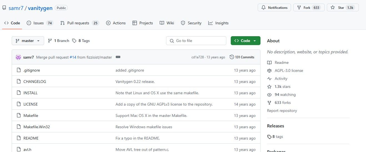Open the Makefile file

tap(31, 116)
